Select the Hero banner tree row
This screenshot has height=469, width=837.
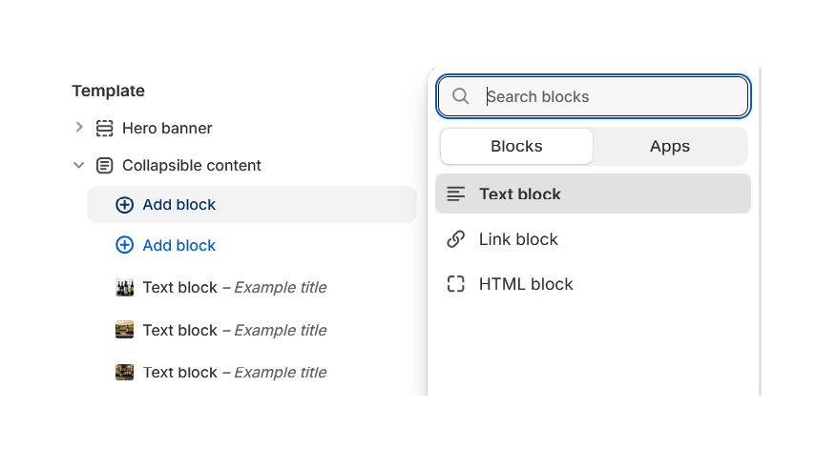pos(167,129)
